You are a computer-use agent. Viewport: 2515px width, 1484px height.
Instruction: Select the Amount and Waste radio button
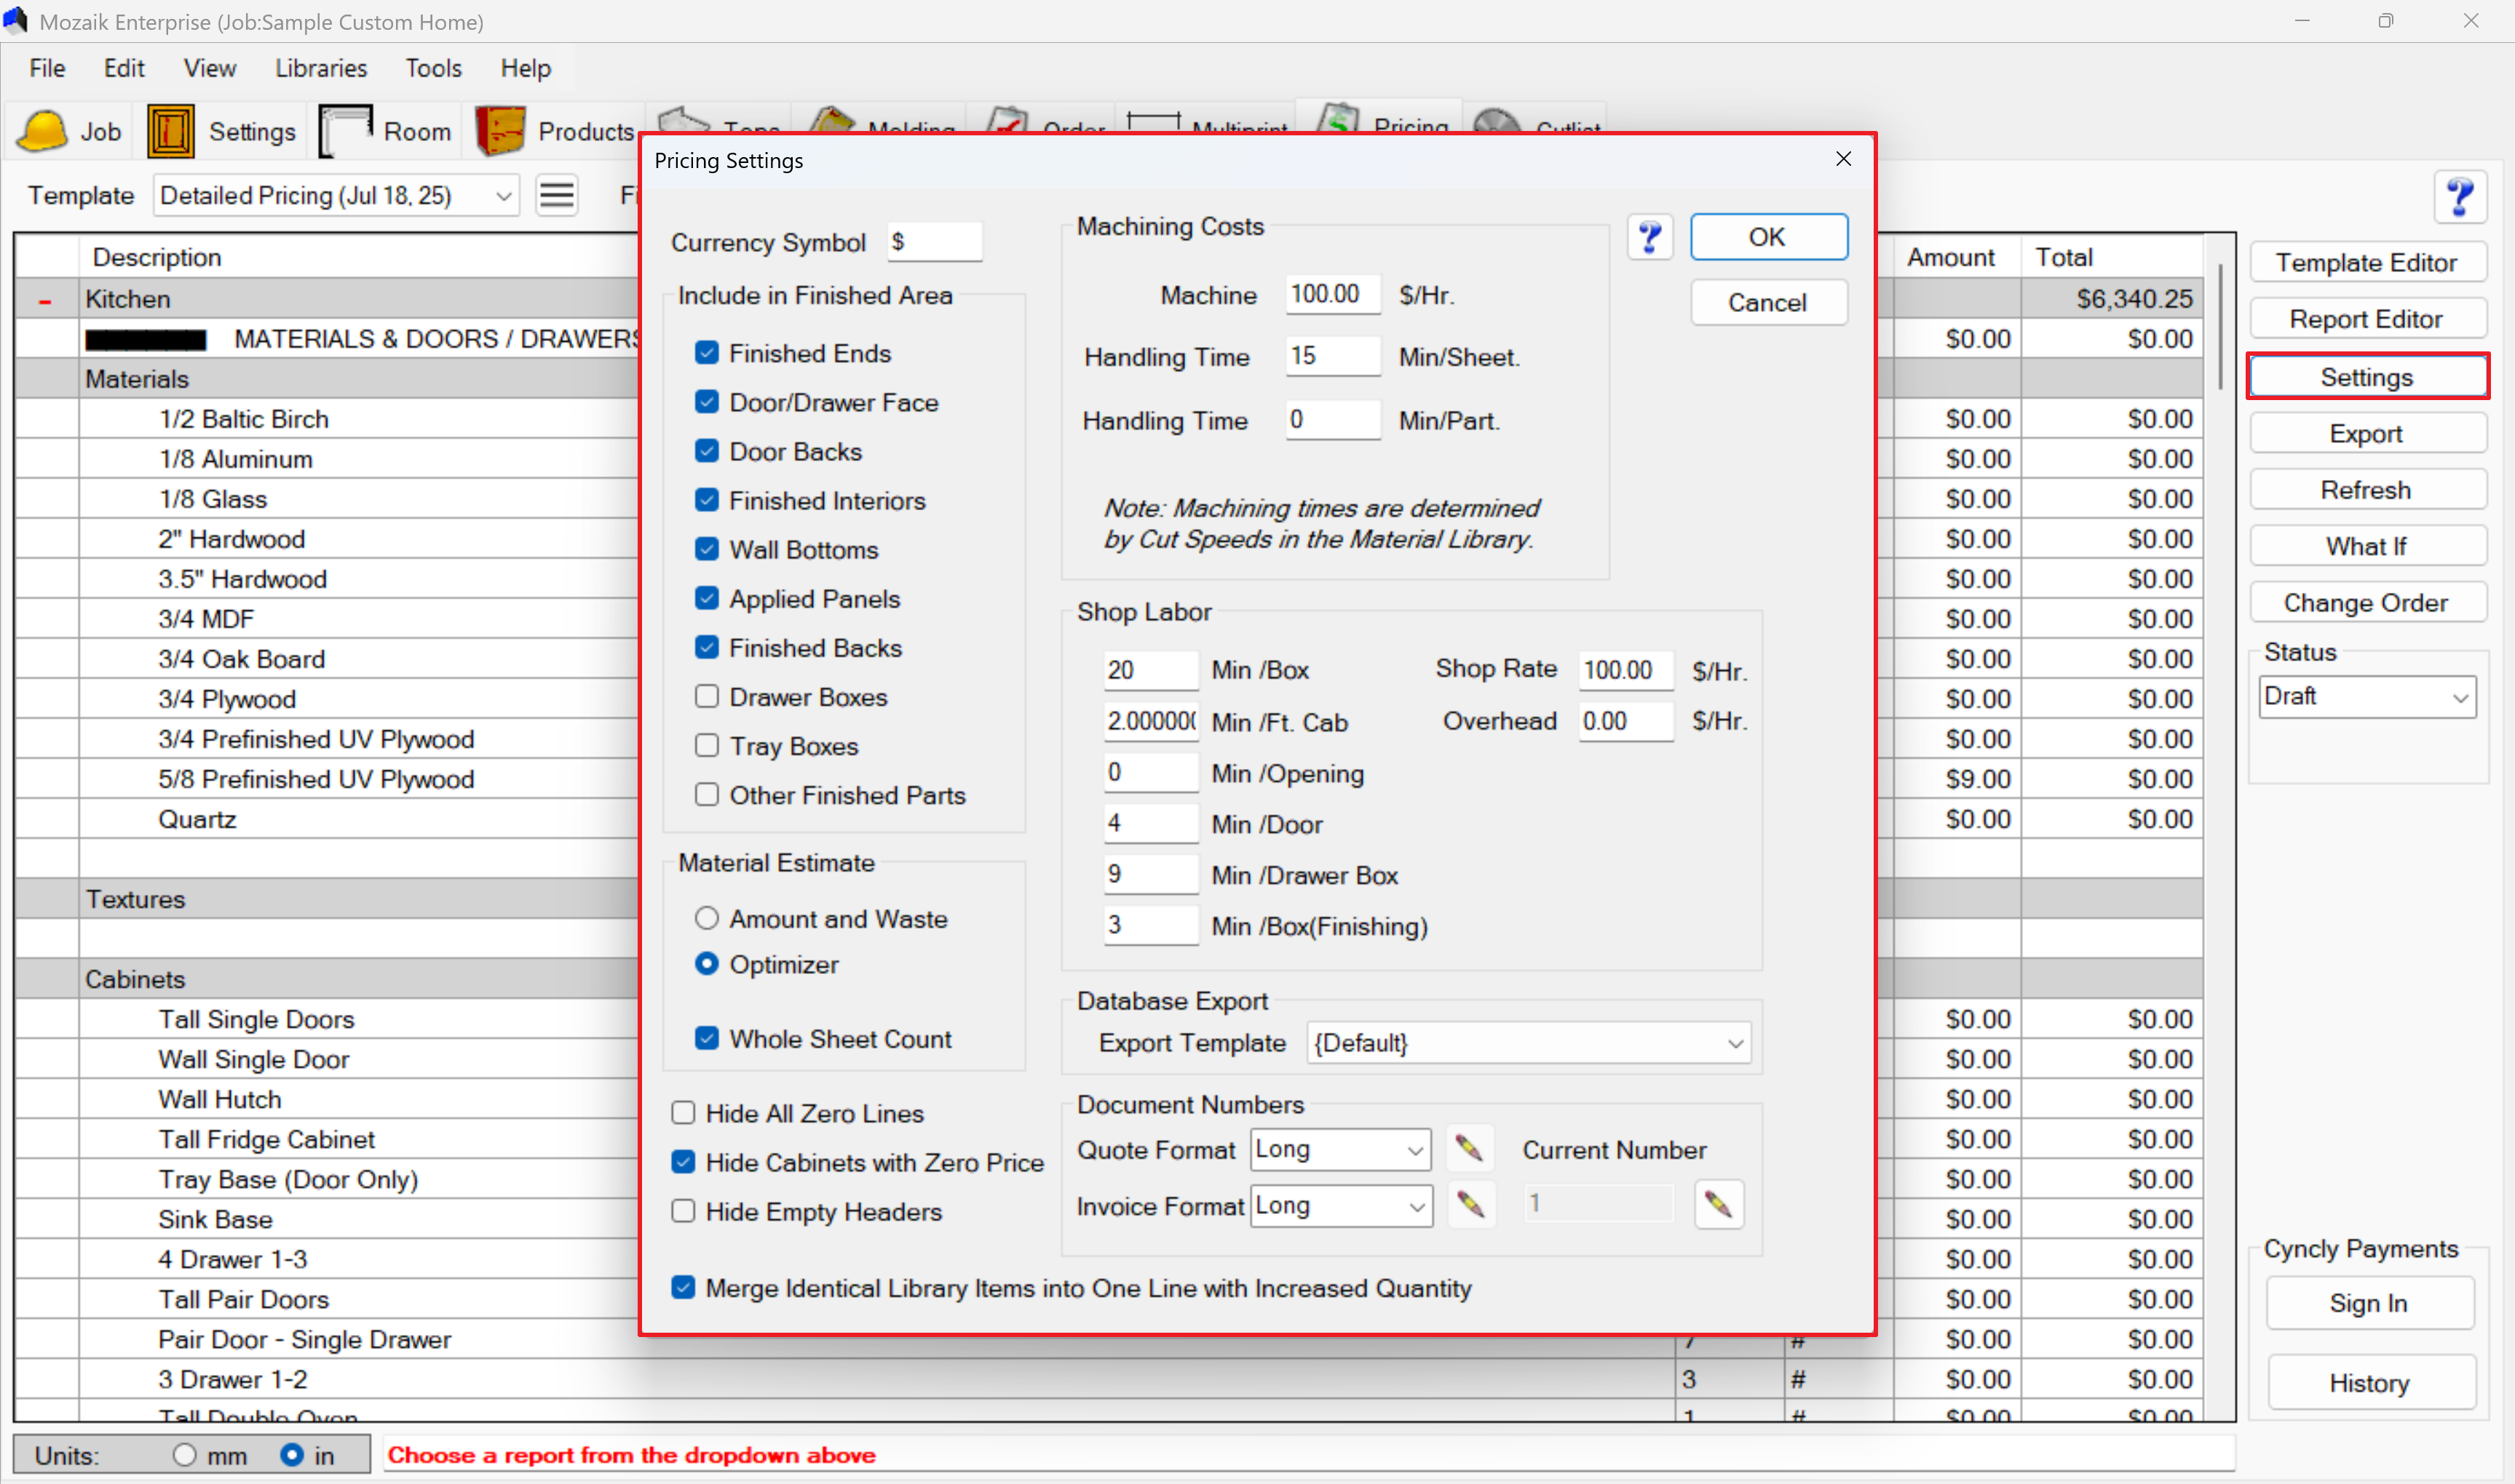coord(708,918)
